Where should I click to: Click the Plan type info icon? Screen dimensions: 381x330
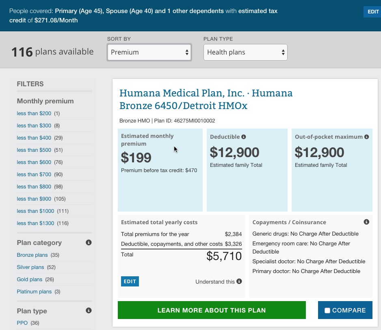(89, 311)
